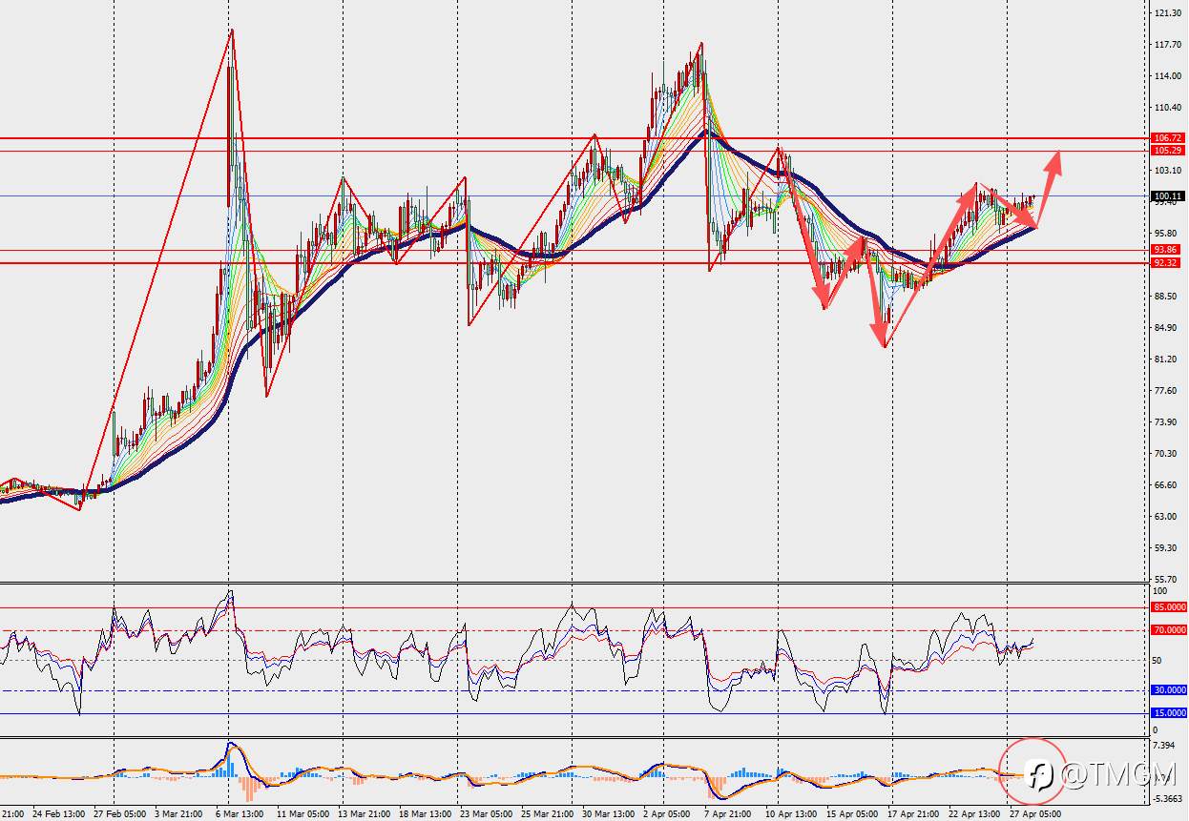The image size is (1189, 821).
Task: Click the 55.70 price axis label
Action: (x=1166, y=580)
